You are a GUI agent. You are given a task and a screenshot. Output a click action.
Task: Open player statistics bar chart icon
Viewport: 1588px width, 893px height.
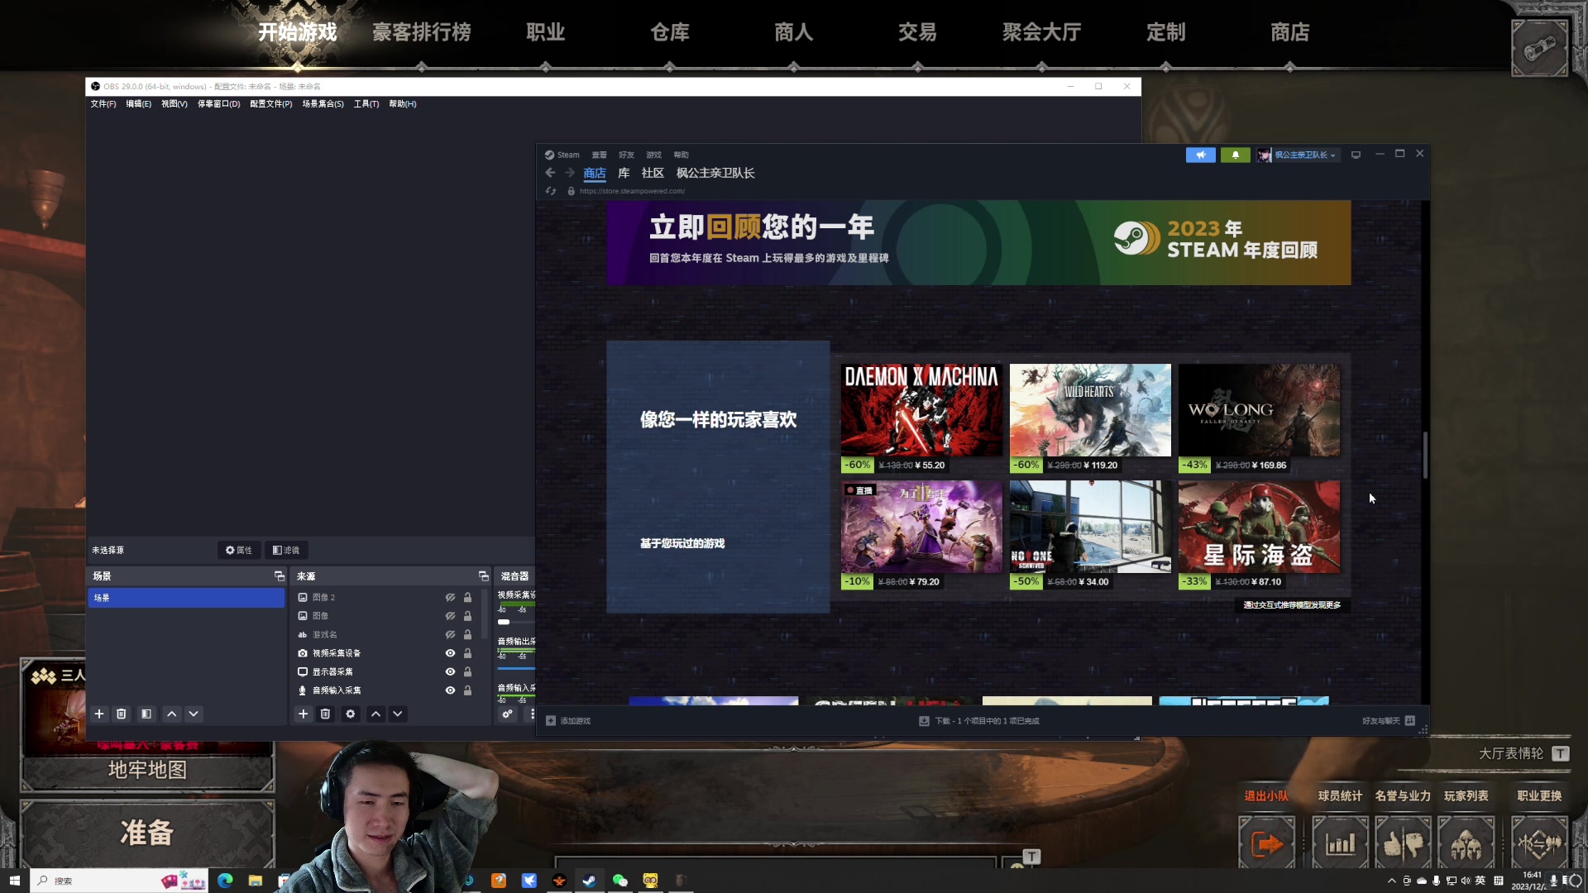pyautogui.click(x=1340, y=843)
